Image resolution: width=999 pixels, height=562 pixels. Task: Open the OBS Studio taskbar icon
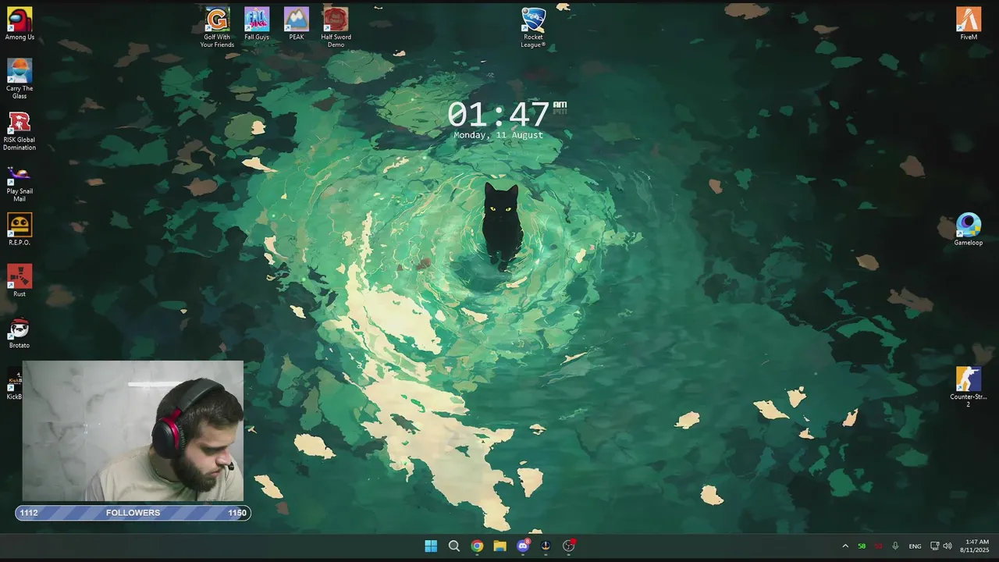point(569,546)
